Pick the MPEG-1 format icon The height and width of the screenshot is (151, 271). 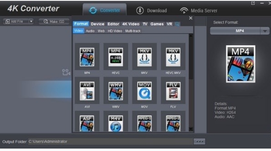(144, 123)
